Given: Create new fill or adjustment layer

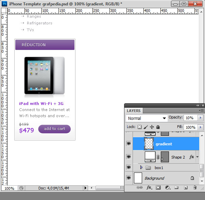Looking at the screenshot, I should coord(168,187).
